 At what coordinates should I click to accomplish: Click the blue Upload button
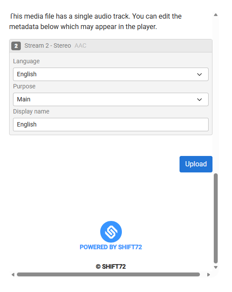coord(196,164)
